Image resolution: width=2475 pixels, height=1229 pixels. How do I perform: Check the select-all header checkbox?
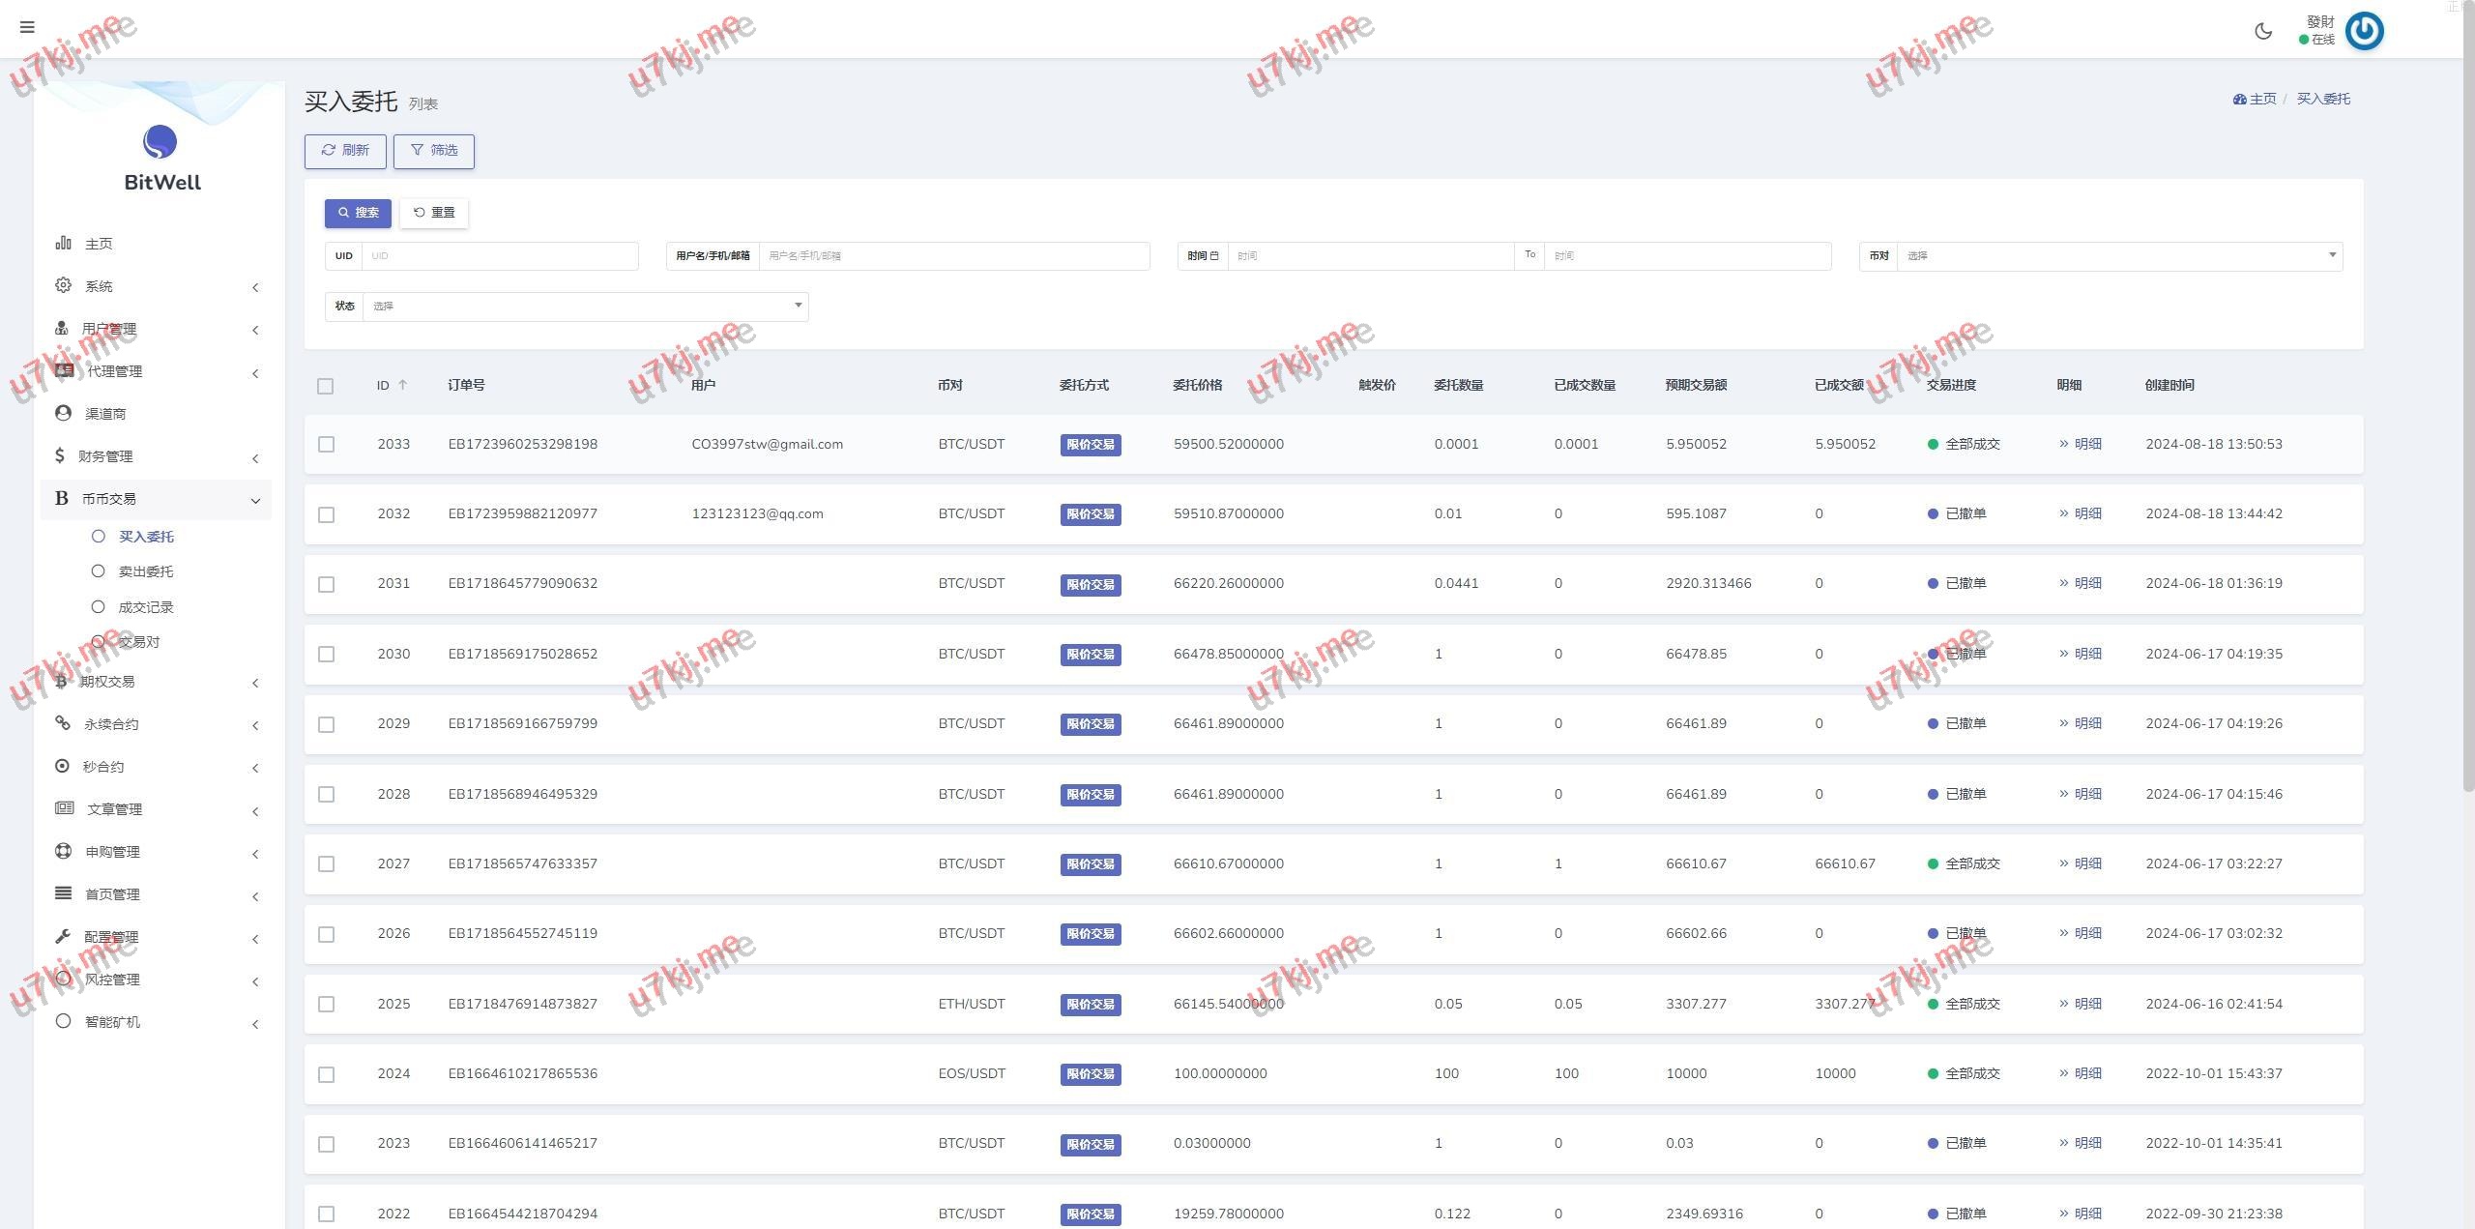326,386
